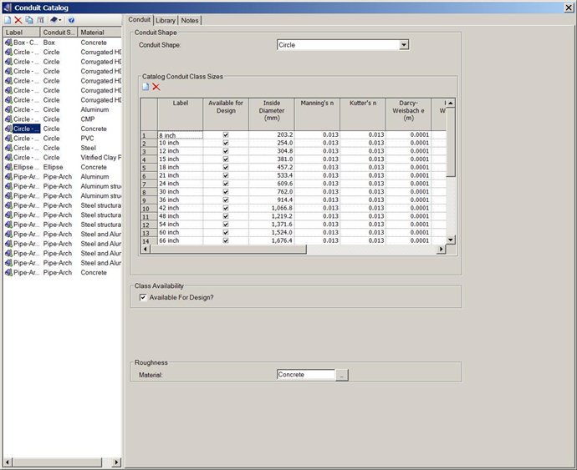Open the Conduit Shape dropdown
This screenshot has width=577, height=470.
(404, 45)
